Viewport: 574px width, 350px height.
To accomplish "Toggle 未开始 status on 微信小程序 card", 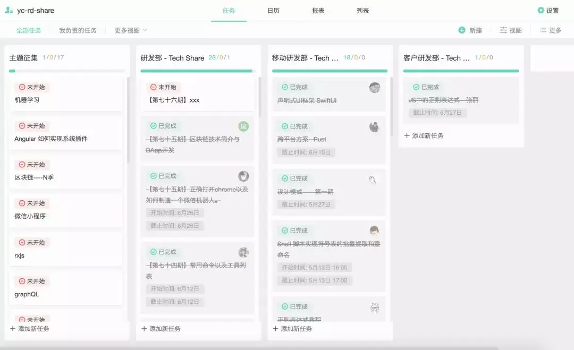I will pyautogui.click(x=32, y=203).
